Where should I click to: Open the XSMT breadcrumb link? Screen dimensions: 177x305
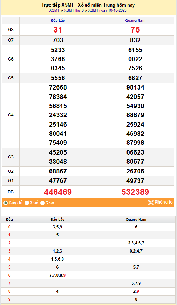pos(54,10)
